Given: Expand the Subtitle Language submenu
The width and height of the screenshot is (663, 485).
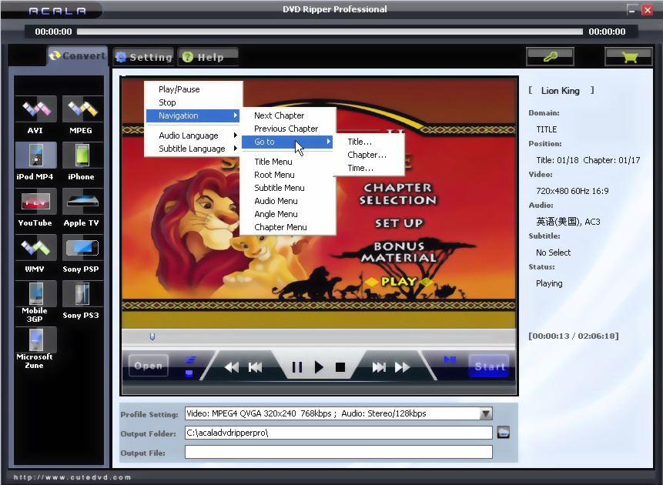Looking at the screenshot, I should (193, 149).
